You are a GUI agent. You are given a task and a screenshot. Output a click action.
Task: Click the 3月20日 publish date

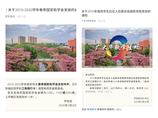pos(21,16)
